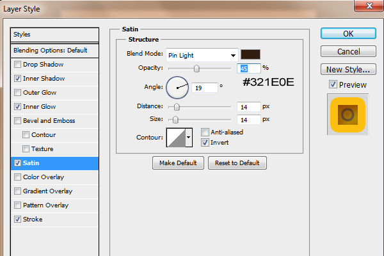Uncheck the Invert checkbox
The image size is (384, 256).
(x=205, y=142)
